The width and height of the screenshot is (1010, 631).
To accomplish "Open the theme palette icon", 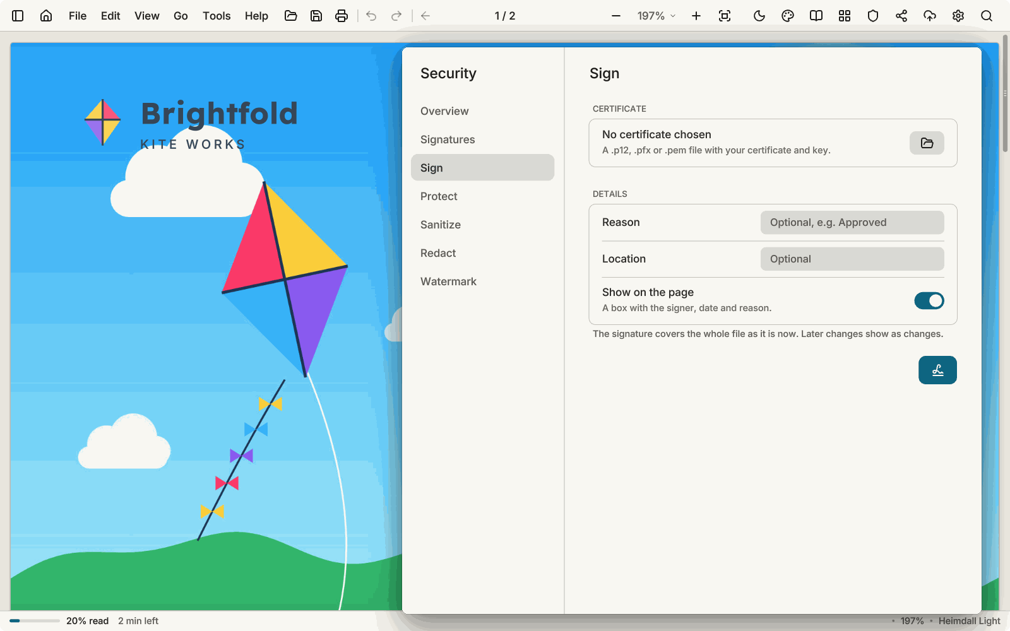I will 788,16.
